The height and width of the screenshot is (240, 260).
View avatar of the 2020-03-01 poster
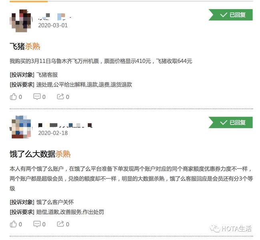21,21
